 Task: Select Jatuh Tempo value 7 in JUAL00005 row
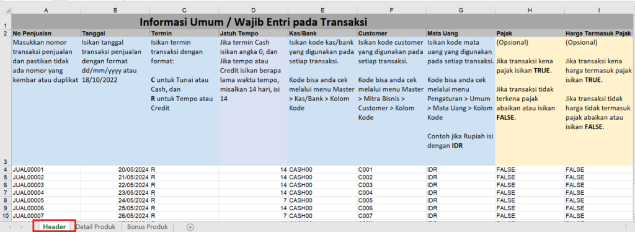[x=253, y=200]
